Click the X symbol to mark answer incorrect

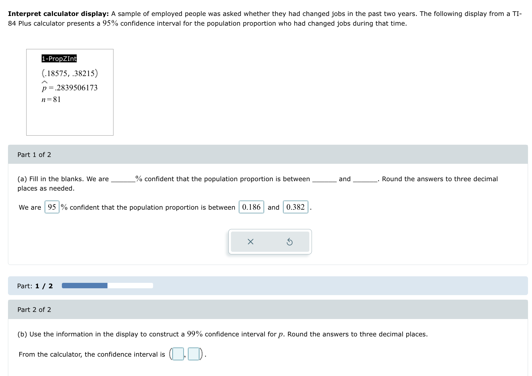coord(250,242)
